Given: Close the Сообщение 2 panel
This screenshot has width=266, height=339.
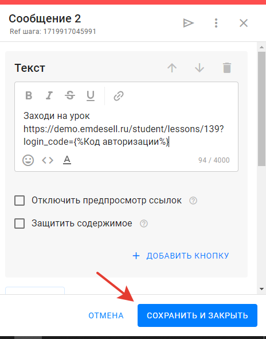Looking at the screenshot, I should pos(244,23).
